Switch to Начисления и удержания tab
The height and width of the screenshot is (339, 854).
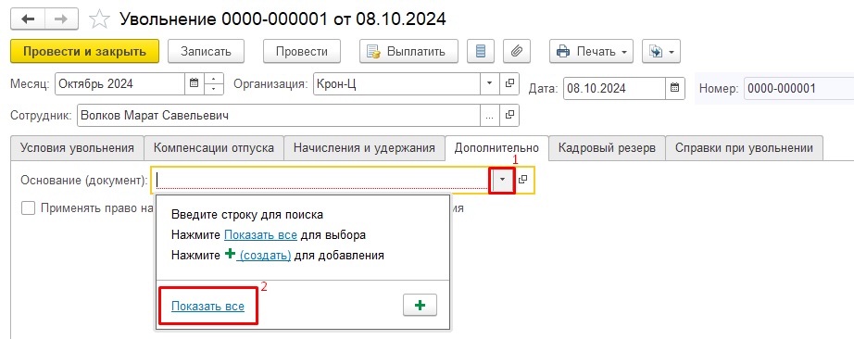coord(364,147)
